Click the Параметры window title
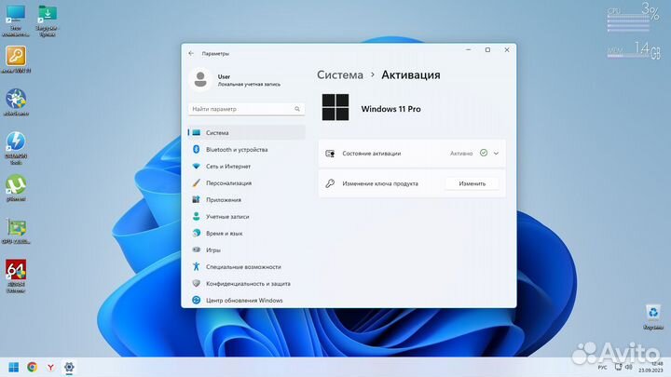The image size is (671, 377). click(215, 53)
